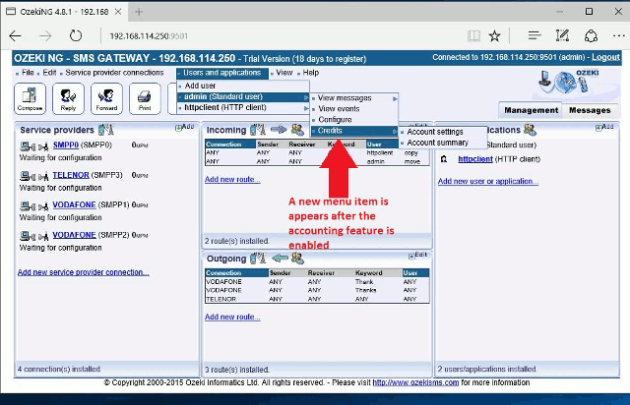Open VODAFONE (SMPP2) provider link
The width and height of the screenshot is (630, 405).
(x=74, y=235)
